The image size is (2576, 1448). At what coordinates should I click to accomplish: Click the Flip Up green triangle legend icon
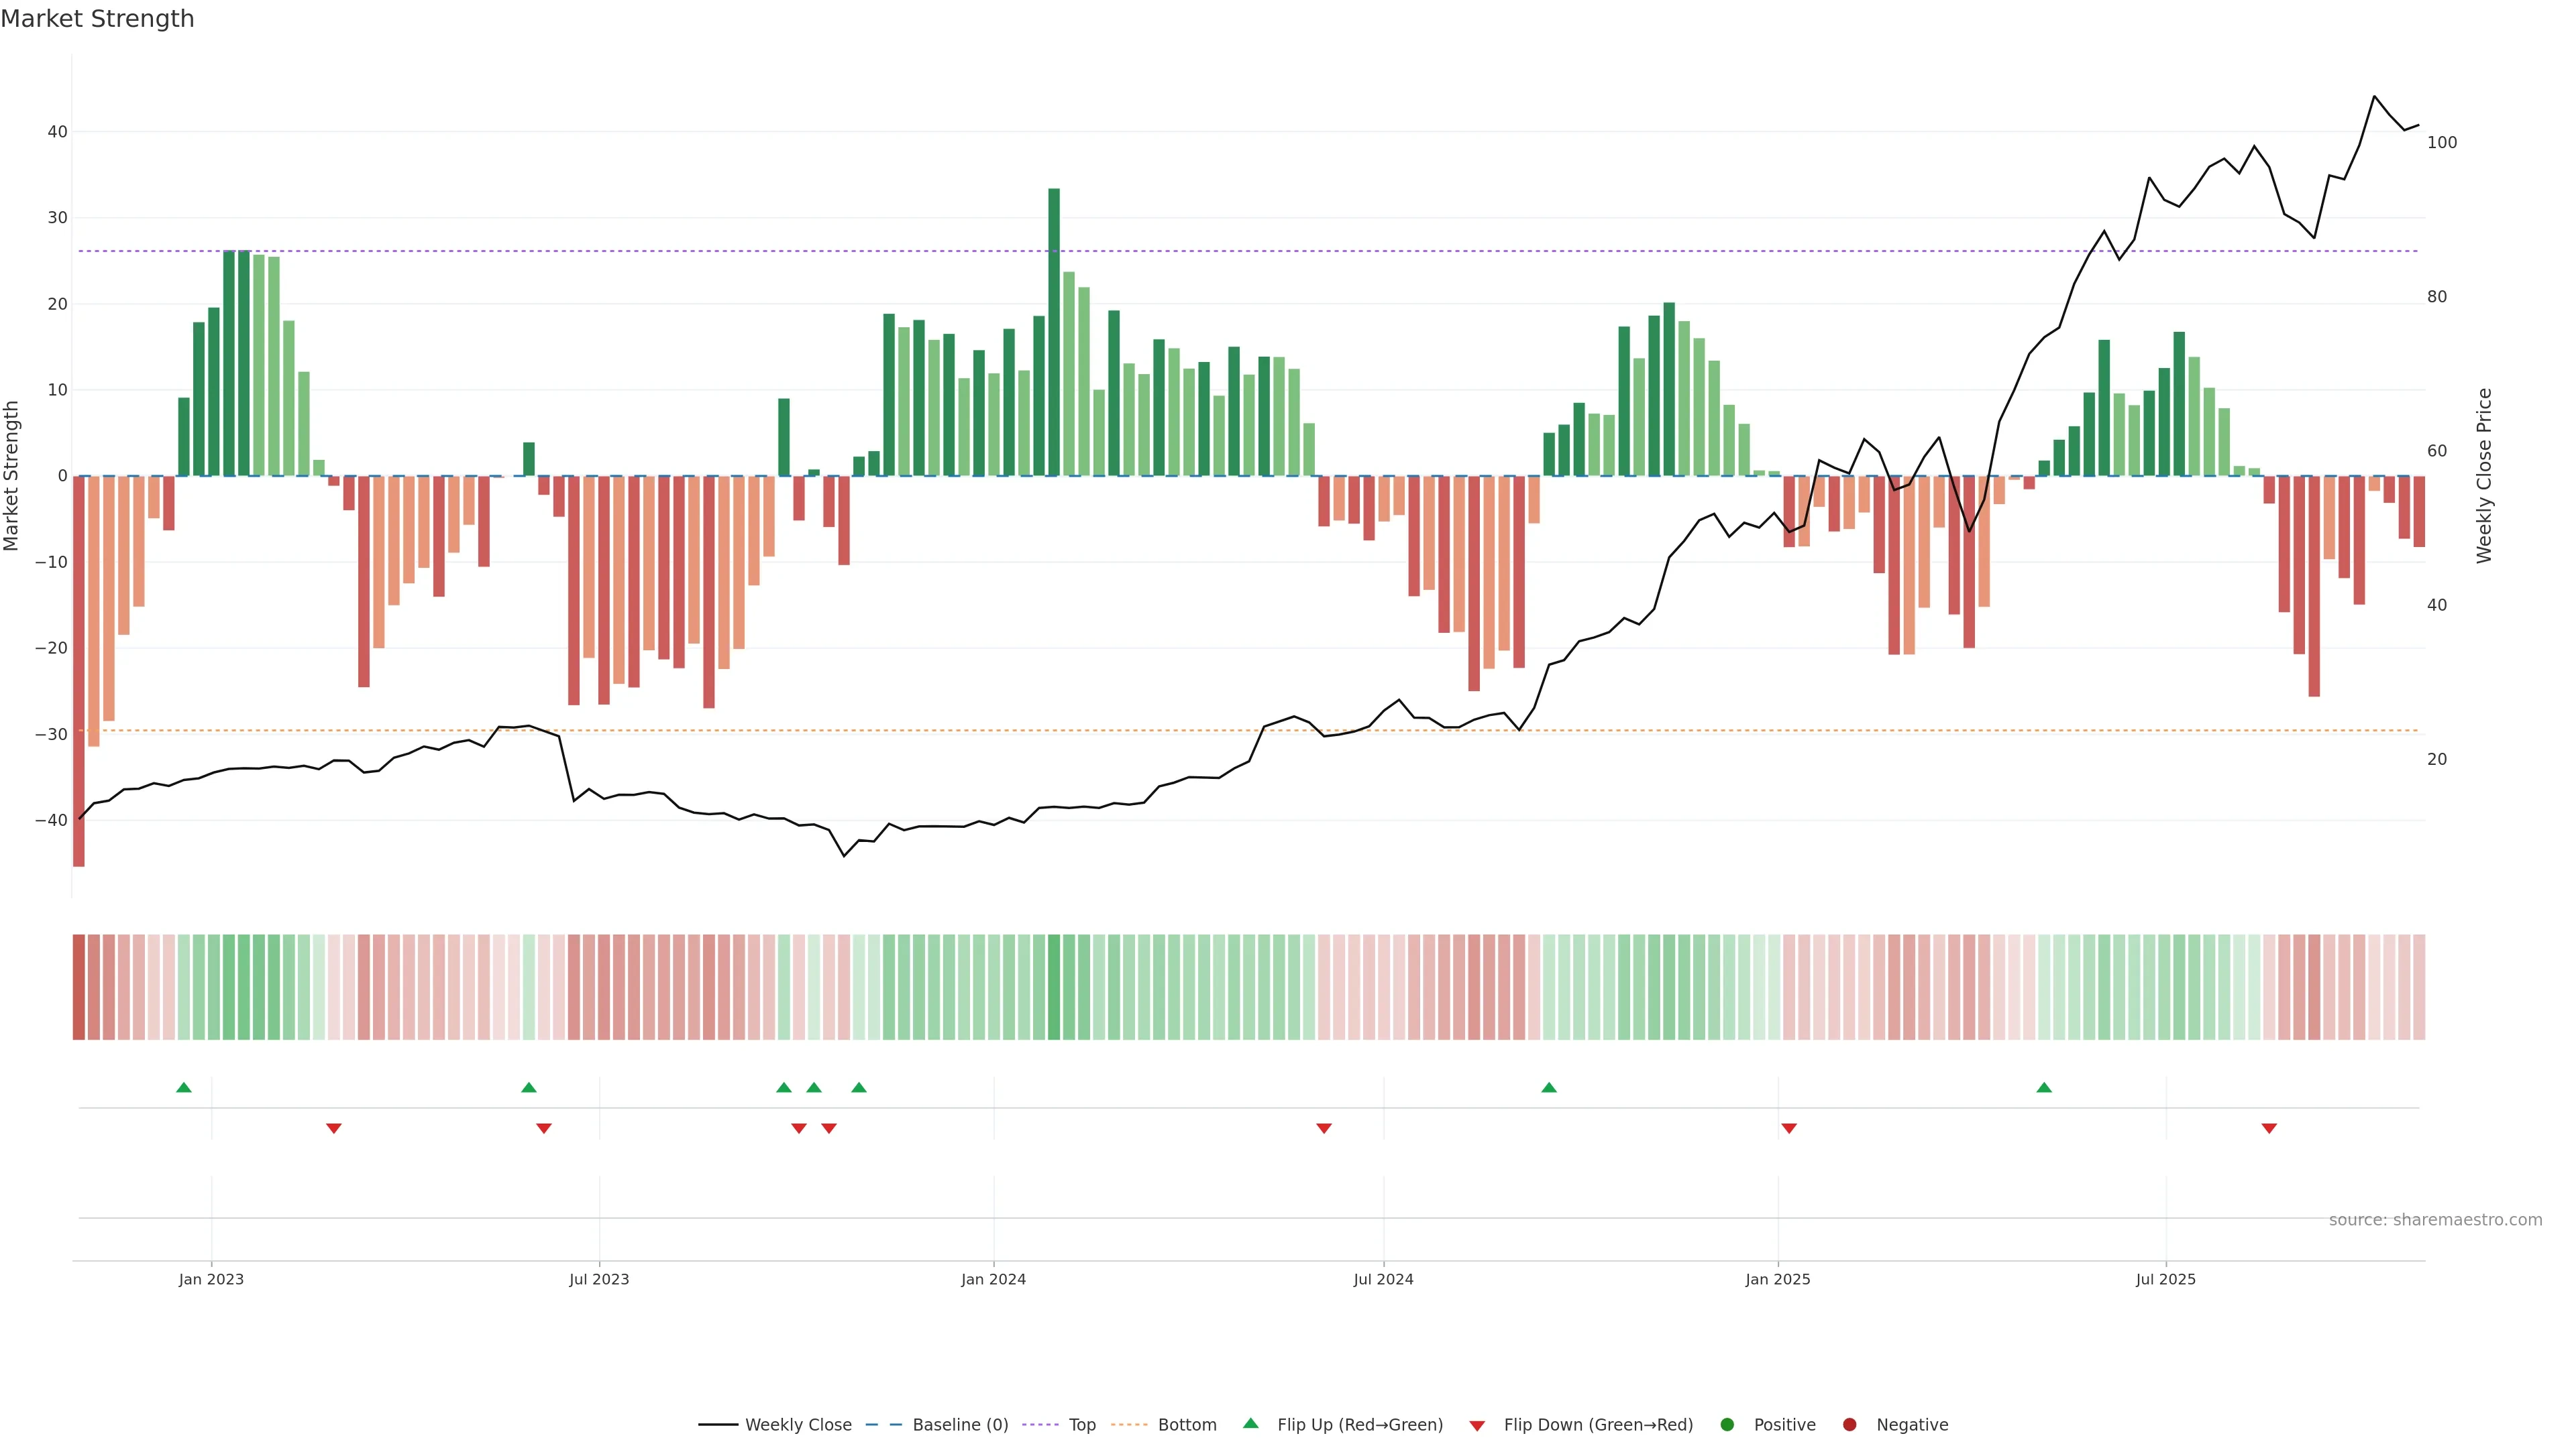pos(1250,1423)
